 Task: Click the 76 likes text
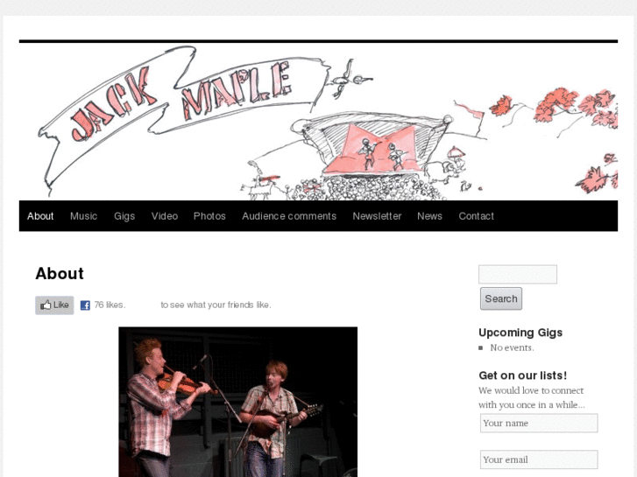tap(110, 305)
